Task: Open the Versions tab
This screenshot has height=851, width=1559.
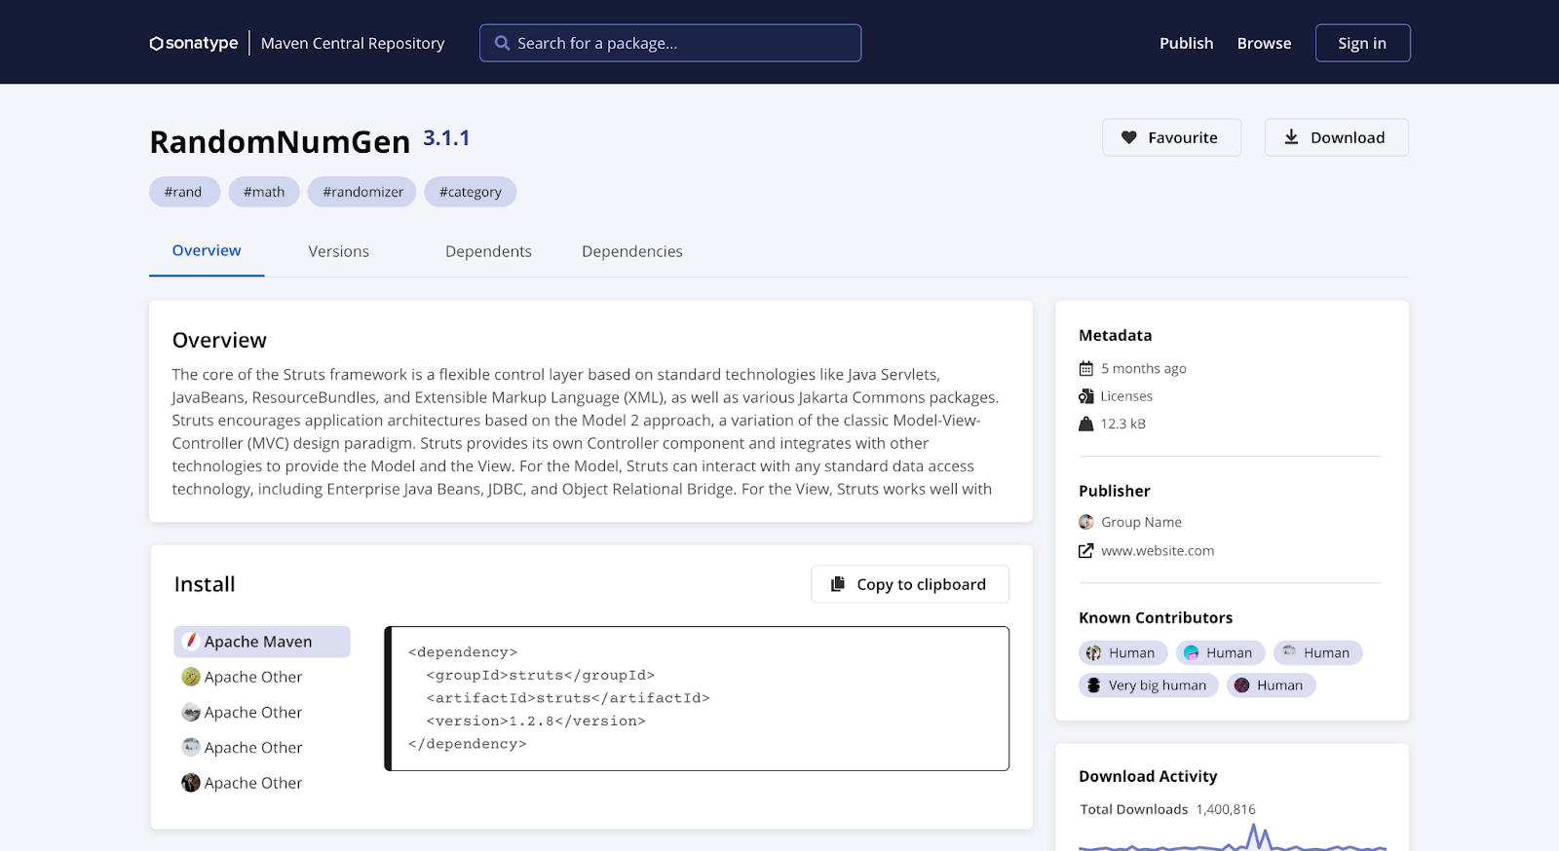Action: (338, 251)
